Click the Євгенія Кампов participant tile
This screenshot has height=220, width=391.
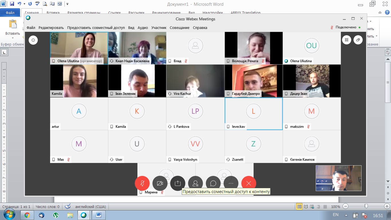tap(312, 146)
